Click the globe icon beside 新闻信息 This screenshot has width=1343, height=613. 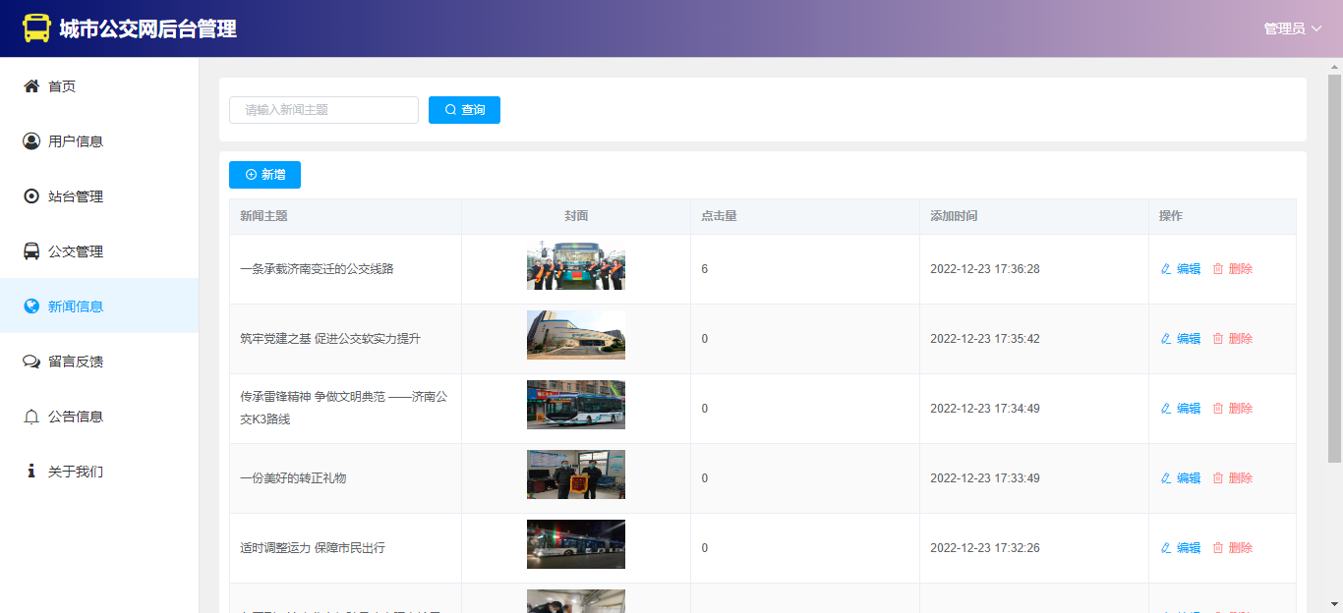point(31,306)
